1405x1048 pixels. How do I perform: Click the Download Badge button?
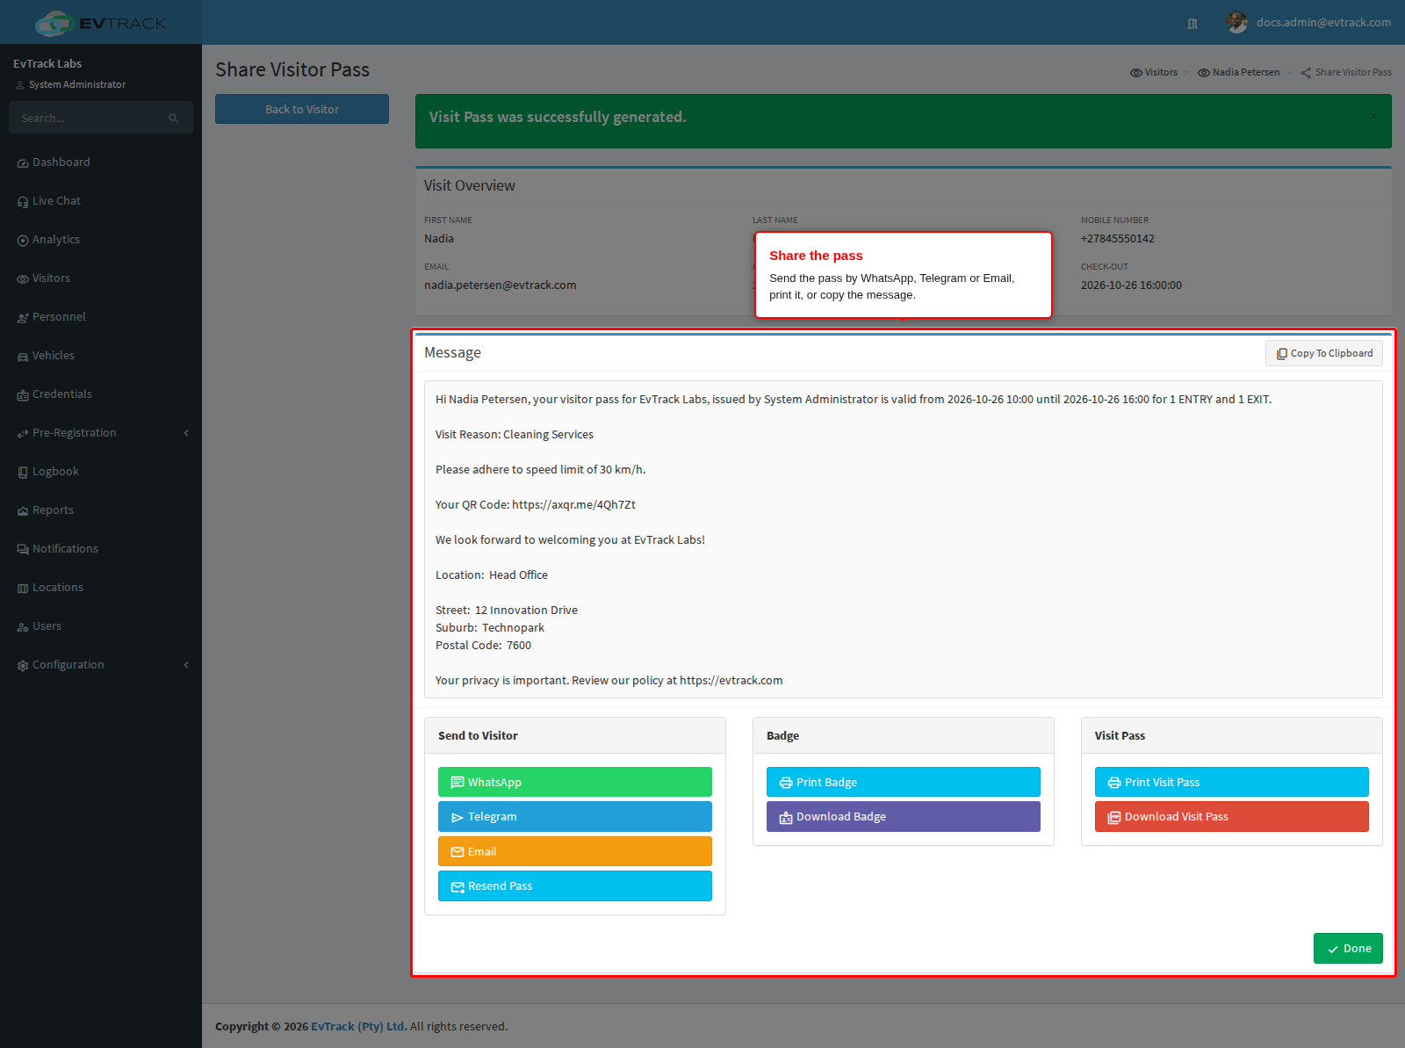click(904, 816)
